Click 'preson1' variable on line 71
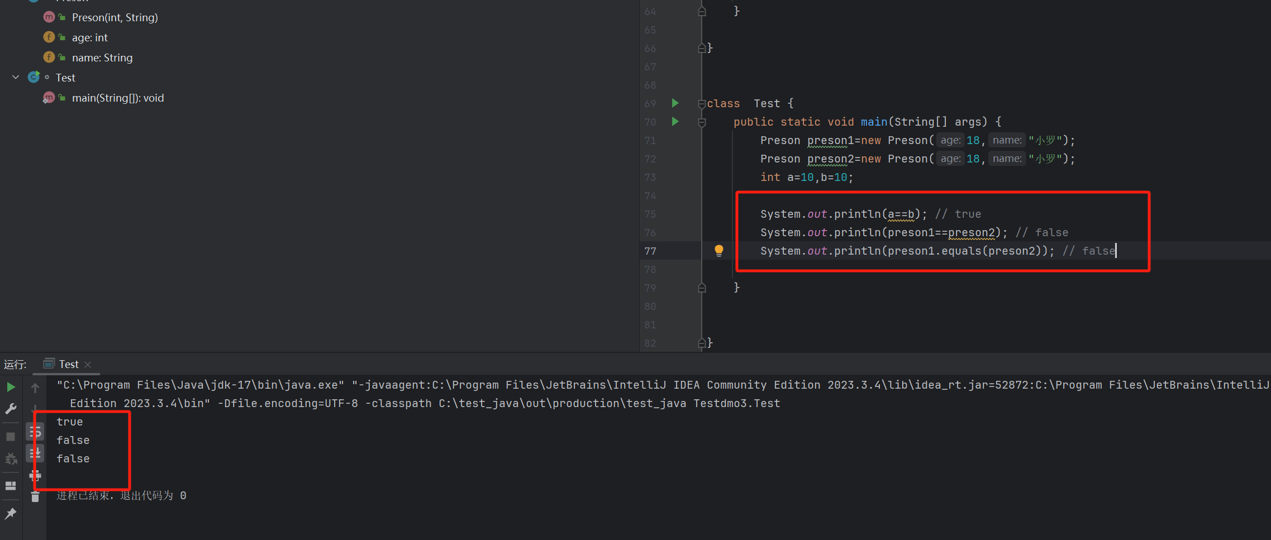The width and height of the screenshot is (1271, 540). coord(831,140)
